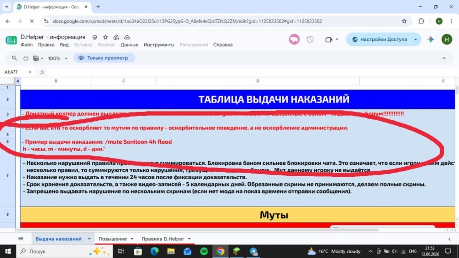Open the Файл menu
Viewport: 459px width, 258px height.
pos(27,45)
